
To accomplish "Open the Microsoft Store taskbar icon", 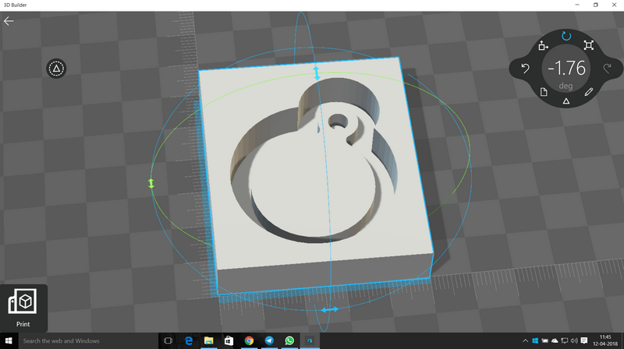I will click(229, 340).
